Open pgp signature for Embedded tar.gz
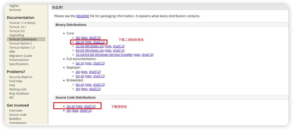This screenshot has width=293, height=130. pyautogui.click(x=89, y=85)
